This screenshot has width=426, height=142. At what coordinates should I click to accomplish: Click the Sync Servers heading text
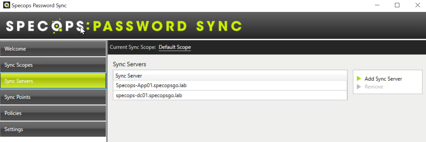tap(129, 64)
